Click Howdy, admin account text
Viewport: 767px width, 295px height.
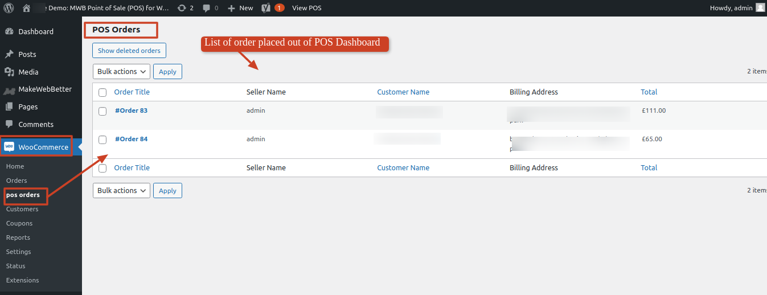click(x=731, y=8)
